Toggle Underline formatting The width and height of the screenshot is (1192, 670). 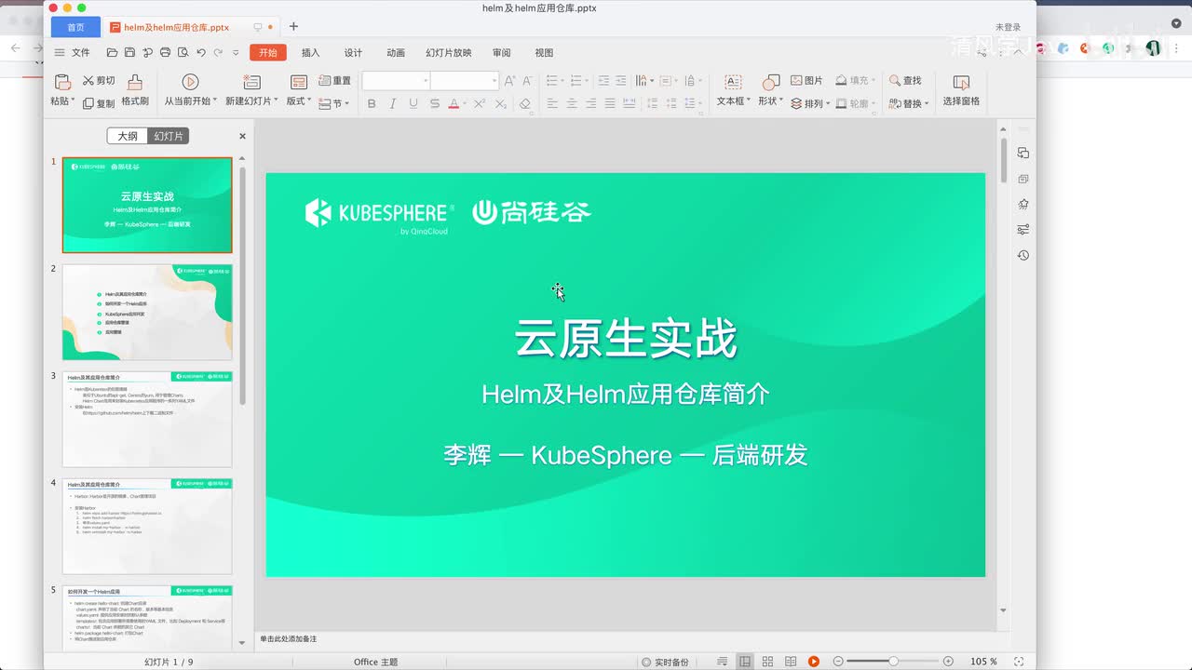[x=413, y=103]
